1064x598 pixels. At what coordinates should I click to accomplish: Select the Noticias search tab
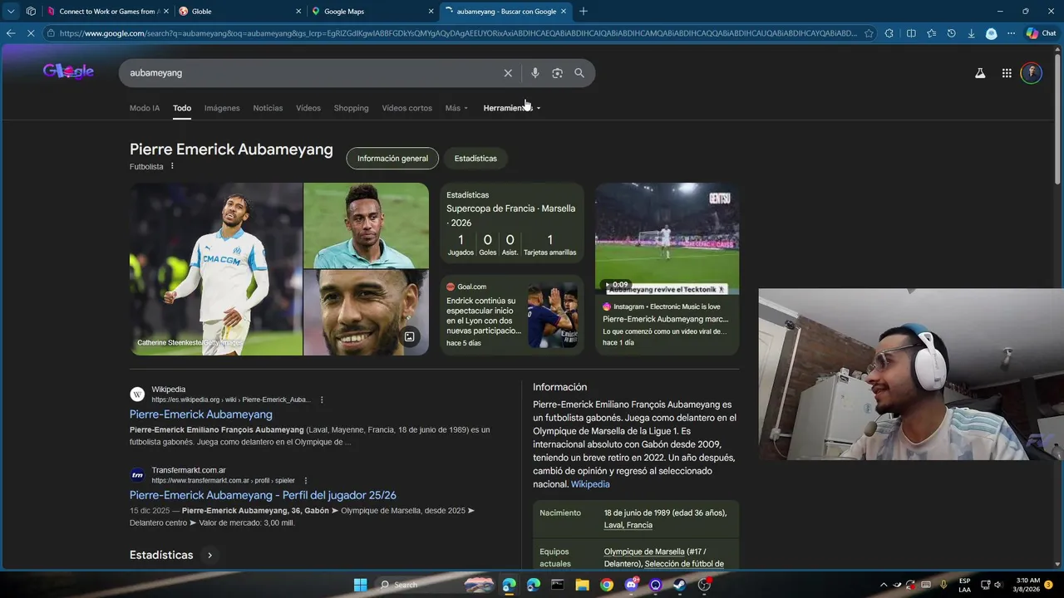[x=268, y=108]
